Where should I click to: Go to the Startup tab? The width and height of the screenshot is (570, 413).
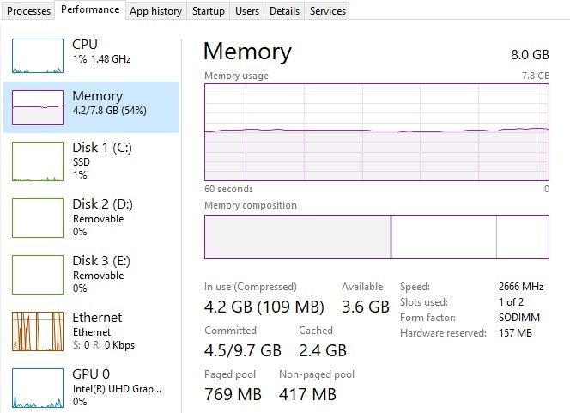tap(209, 11)
